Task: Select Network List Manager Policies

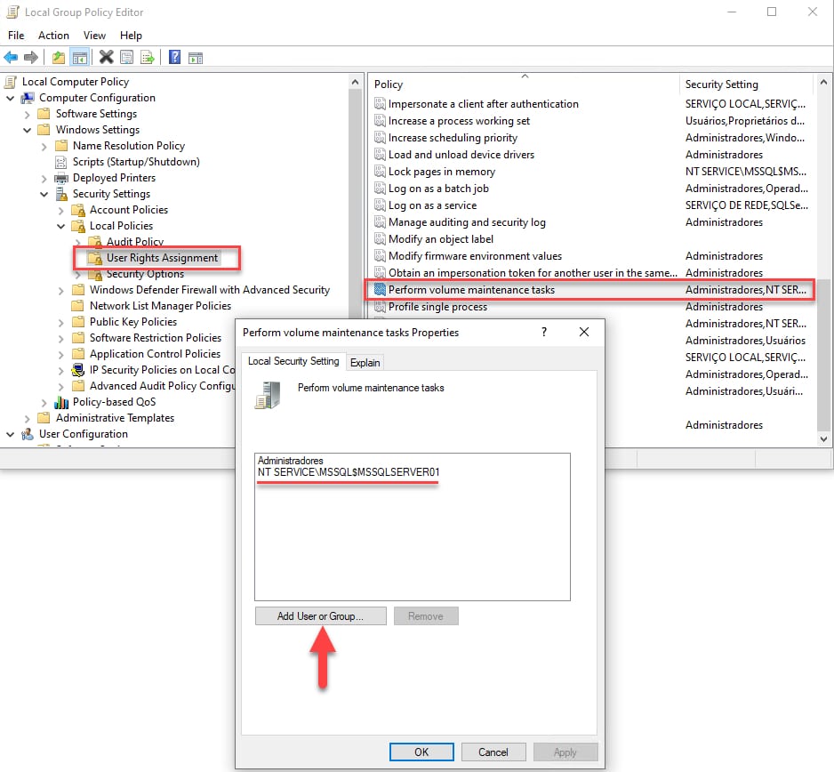Action: [160, 306]
